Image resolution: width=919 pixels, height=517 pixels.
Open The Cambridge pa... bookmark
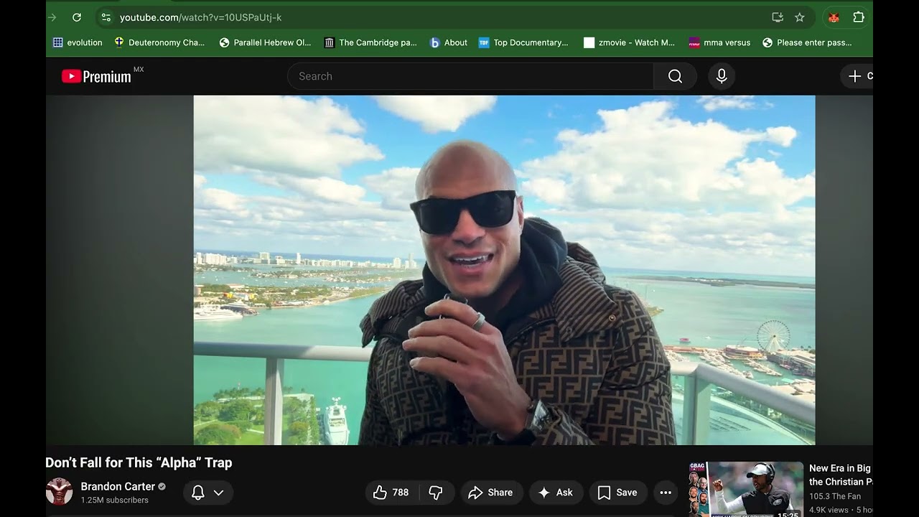(370, 42)
